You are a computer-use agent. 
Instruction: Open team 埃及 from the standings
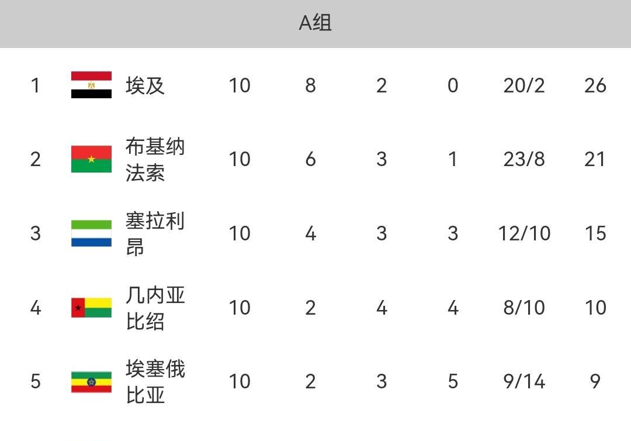[145, 86]
